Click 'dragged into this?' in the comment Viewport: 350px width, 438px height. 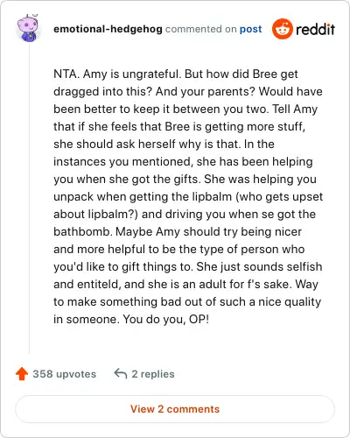pos(102,92)
